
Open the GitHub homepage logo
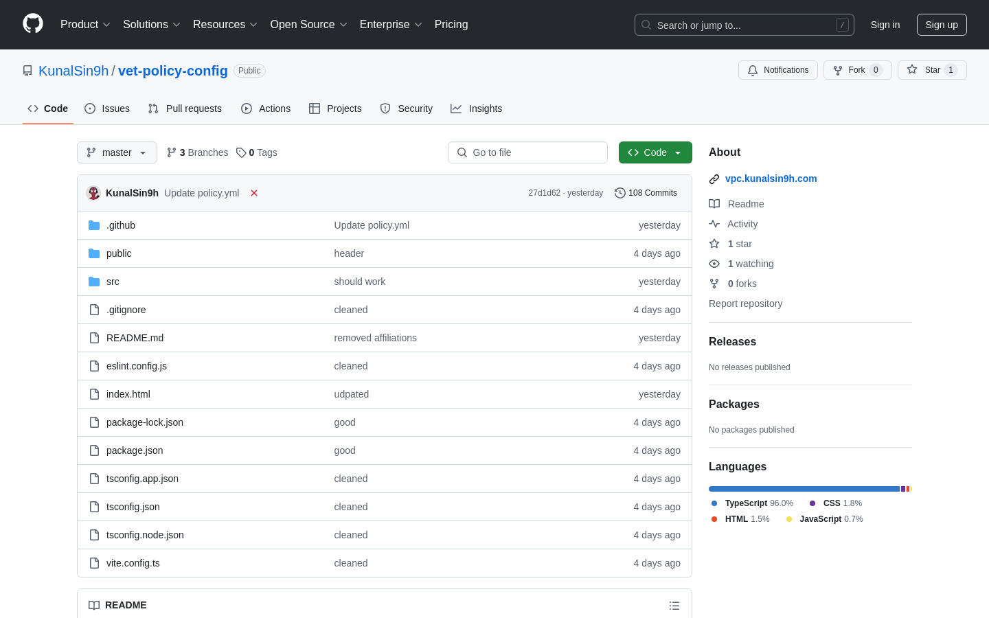[x=33, y=24]
